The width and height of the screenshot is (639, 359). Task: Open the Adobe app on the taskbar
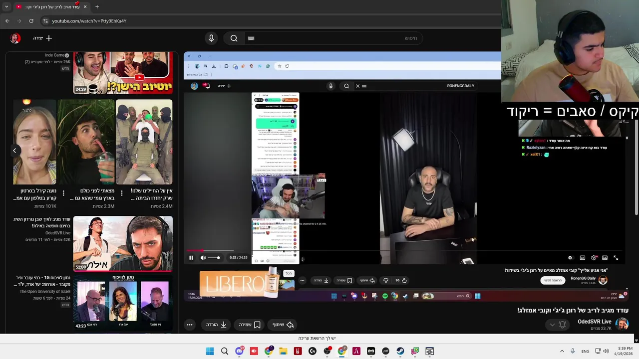point(356,352)
